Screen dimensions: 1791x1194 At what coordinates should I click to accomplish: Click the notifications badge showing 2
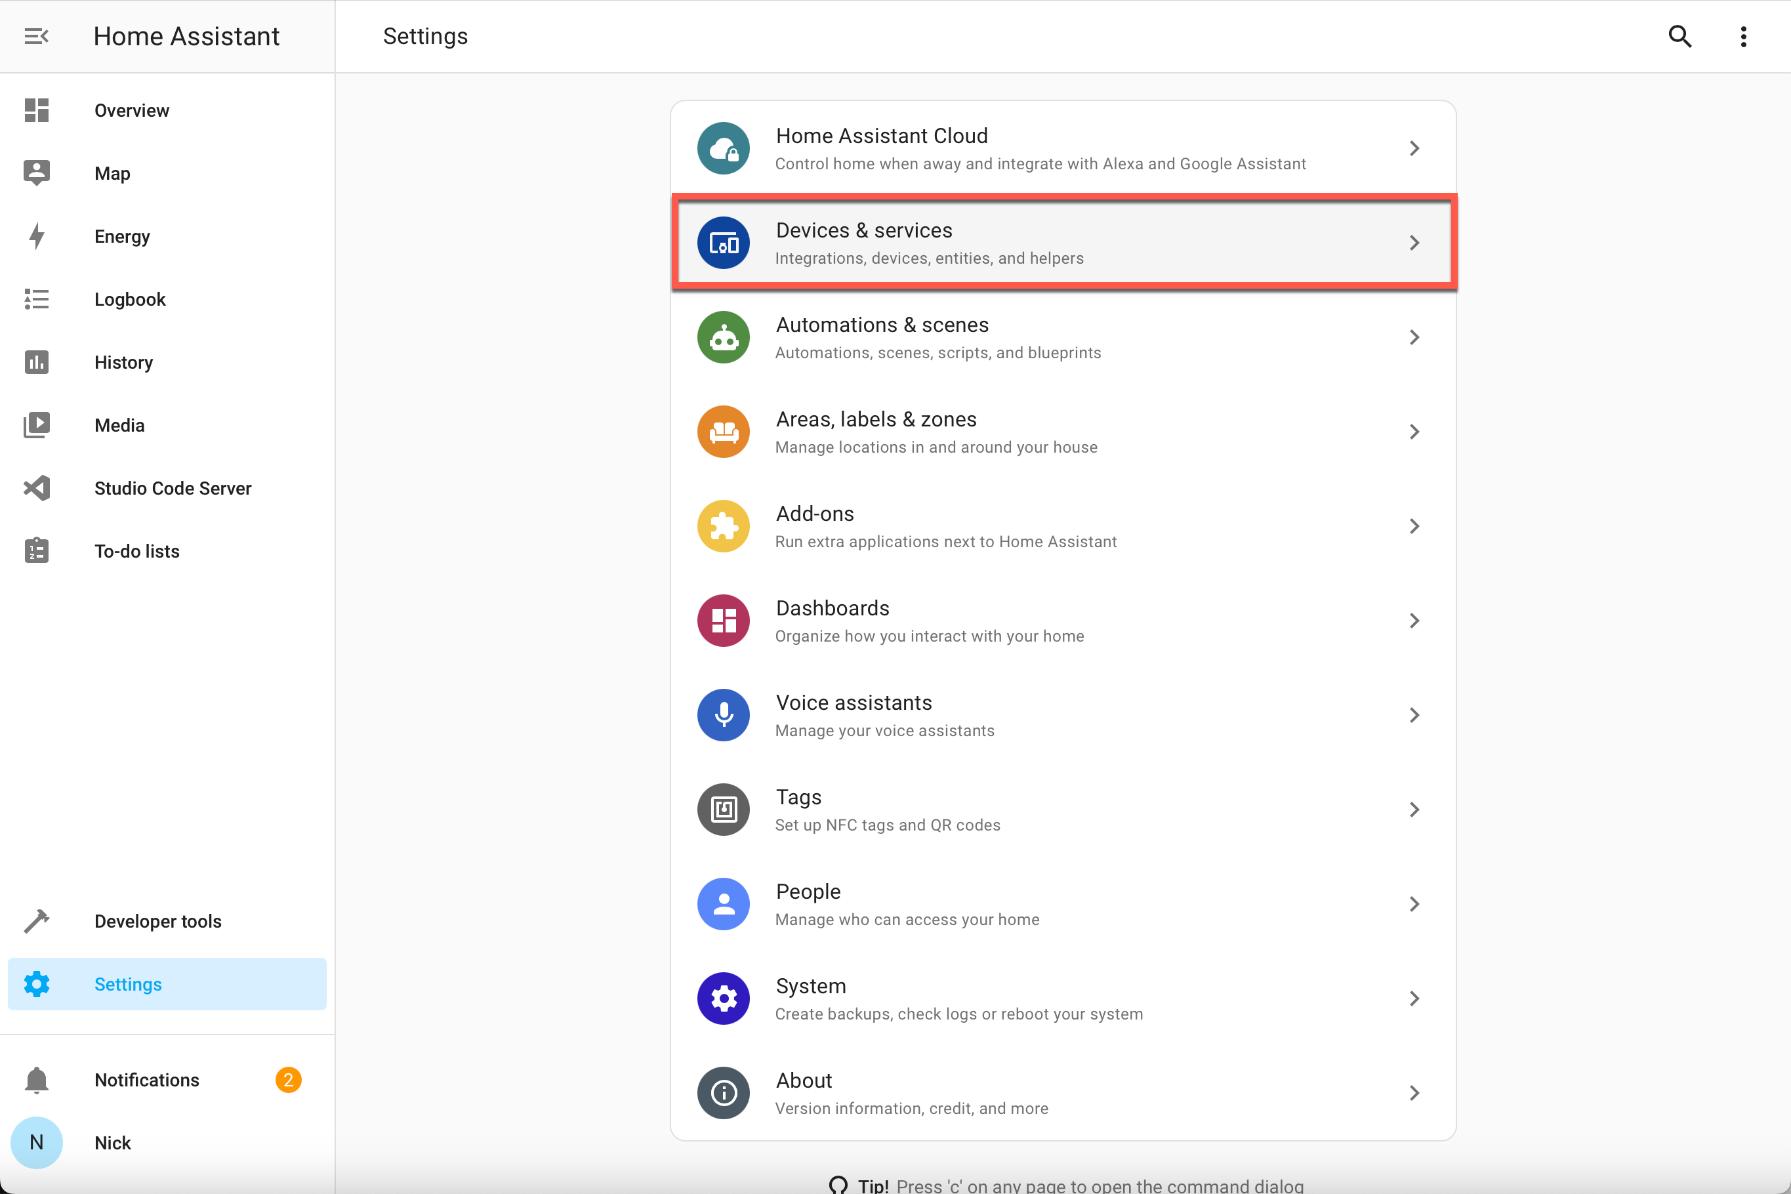[x=288, y=1080]
